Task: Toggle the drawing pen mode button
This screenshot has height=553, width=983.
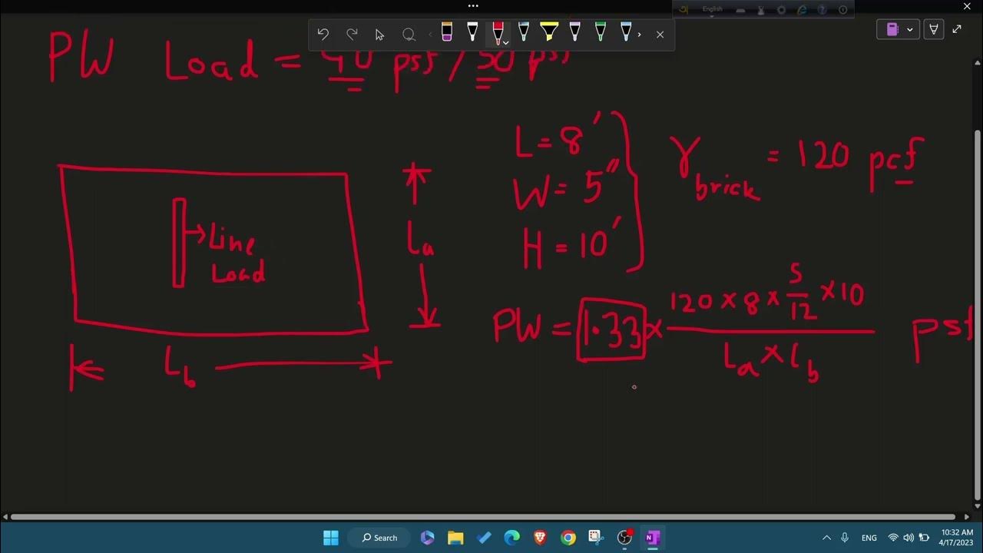Action: click(934, 29)
